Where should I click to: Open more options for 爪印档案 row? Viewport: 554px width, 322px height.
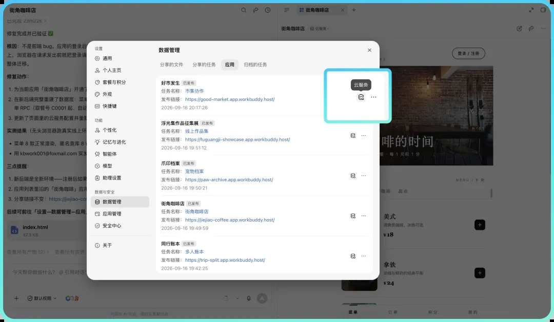364,176
